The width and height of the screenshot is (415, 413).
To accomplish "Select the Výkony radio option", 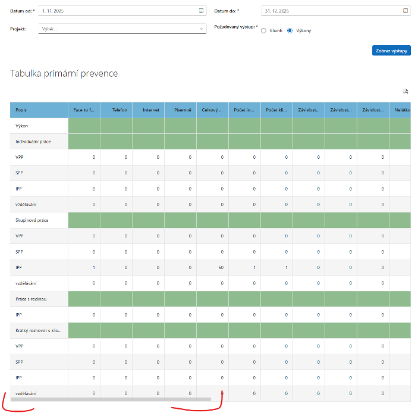I will tap(290, 31).
